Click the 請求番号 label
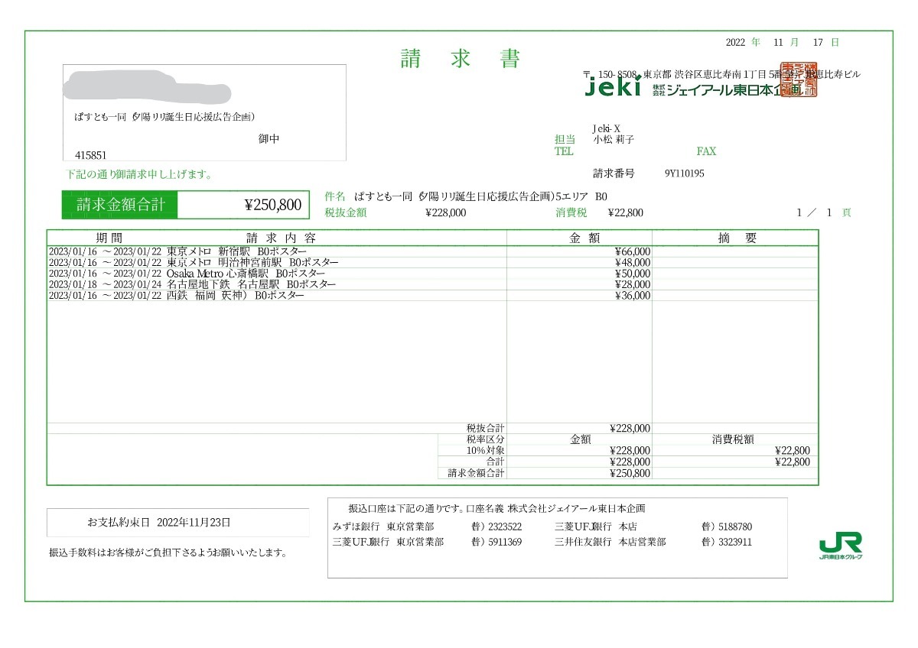The image size is (918, 648). (x=614, y=173)
